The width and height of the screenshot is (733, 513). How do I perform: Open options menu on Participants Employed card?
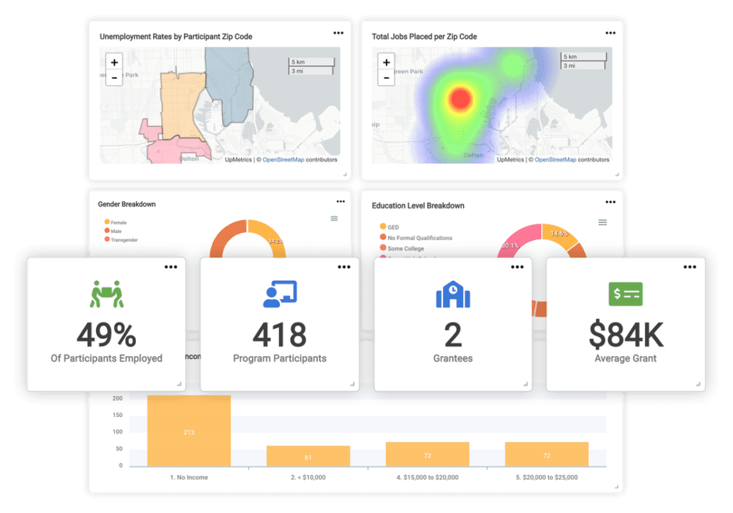170,267
